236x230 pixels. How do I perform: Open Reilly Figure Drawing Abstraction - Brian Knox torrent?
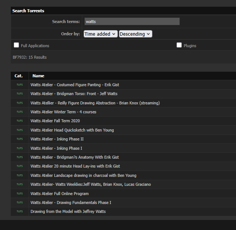(x=95, y=103)
